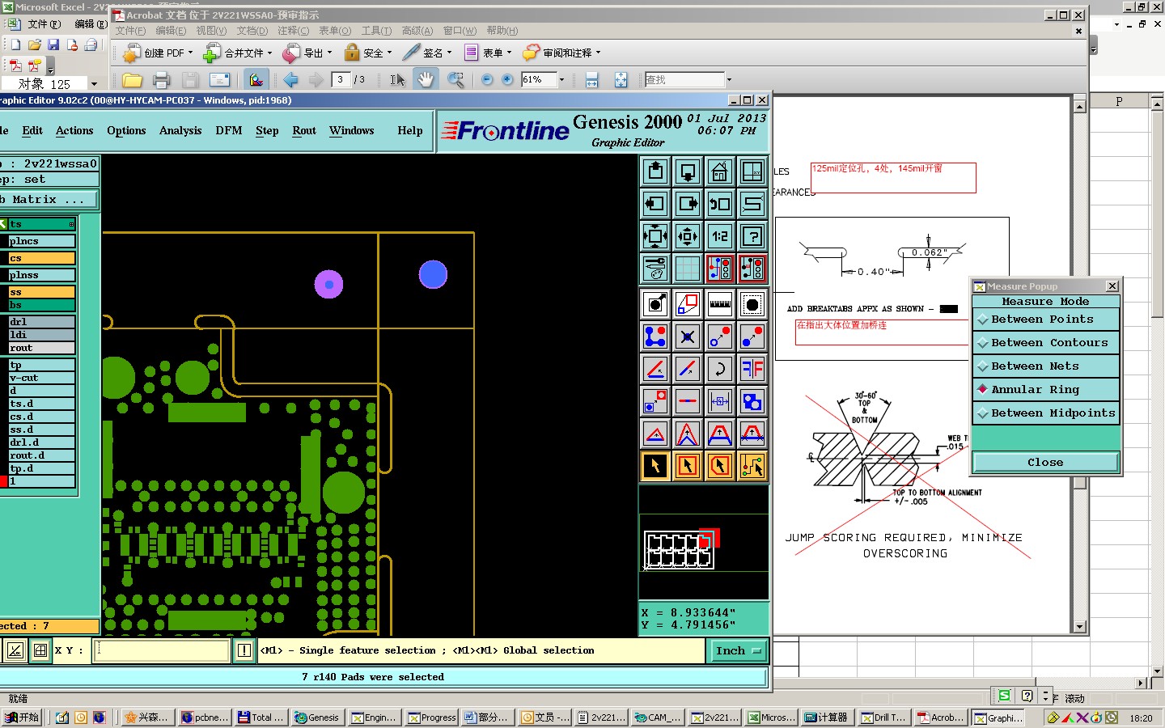This screenshot has width=1165, height=728.
Task: Toggle visibility box left of layer cs
Action: [x=4, y=258]
